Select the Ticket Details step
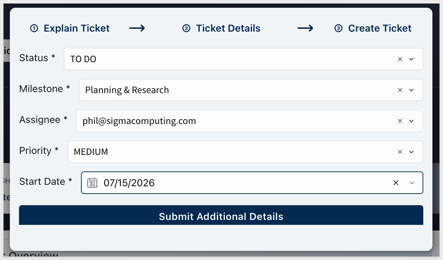443x260 pixels. [221, 28]
